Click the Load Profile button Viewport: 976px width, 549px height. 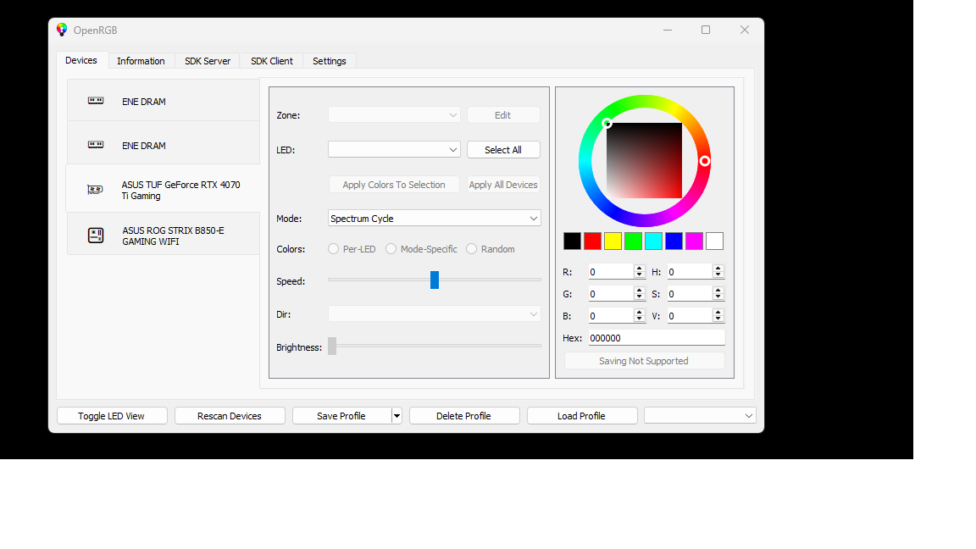click(x=582, y=416)
